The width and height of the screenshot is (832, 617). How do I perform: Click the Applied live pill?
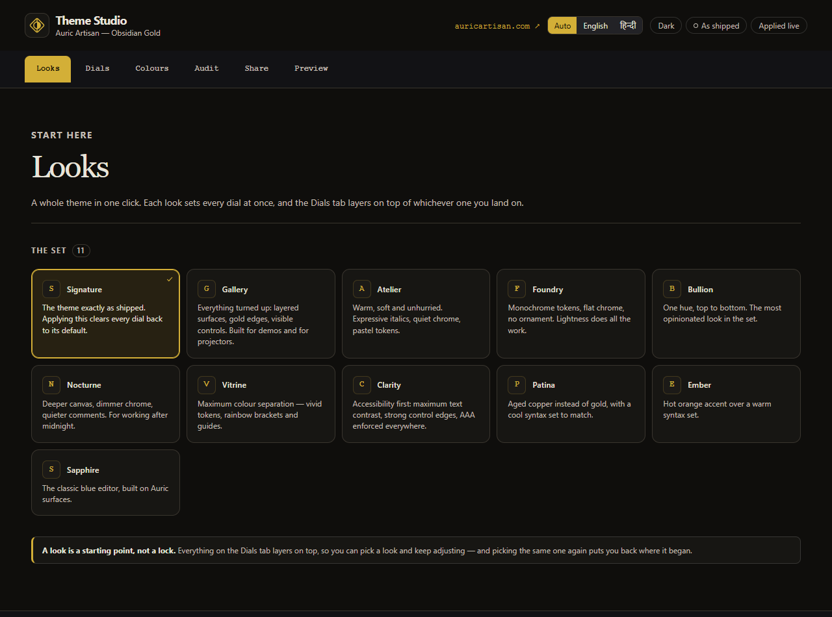pyautogui.click(x=779, y=25)
